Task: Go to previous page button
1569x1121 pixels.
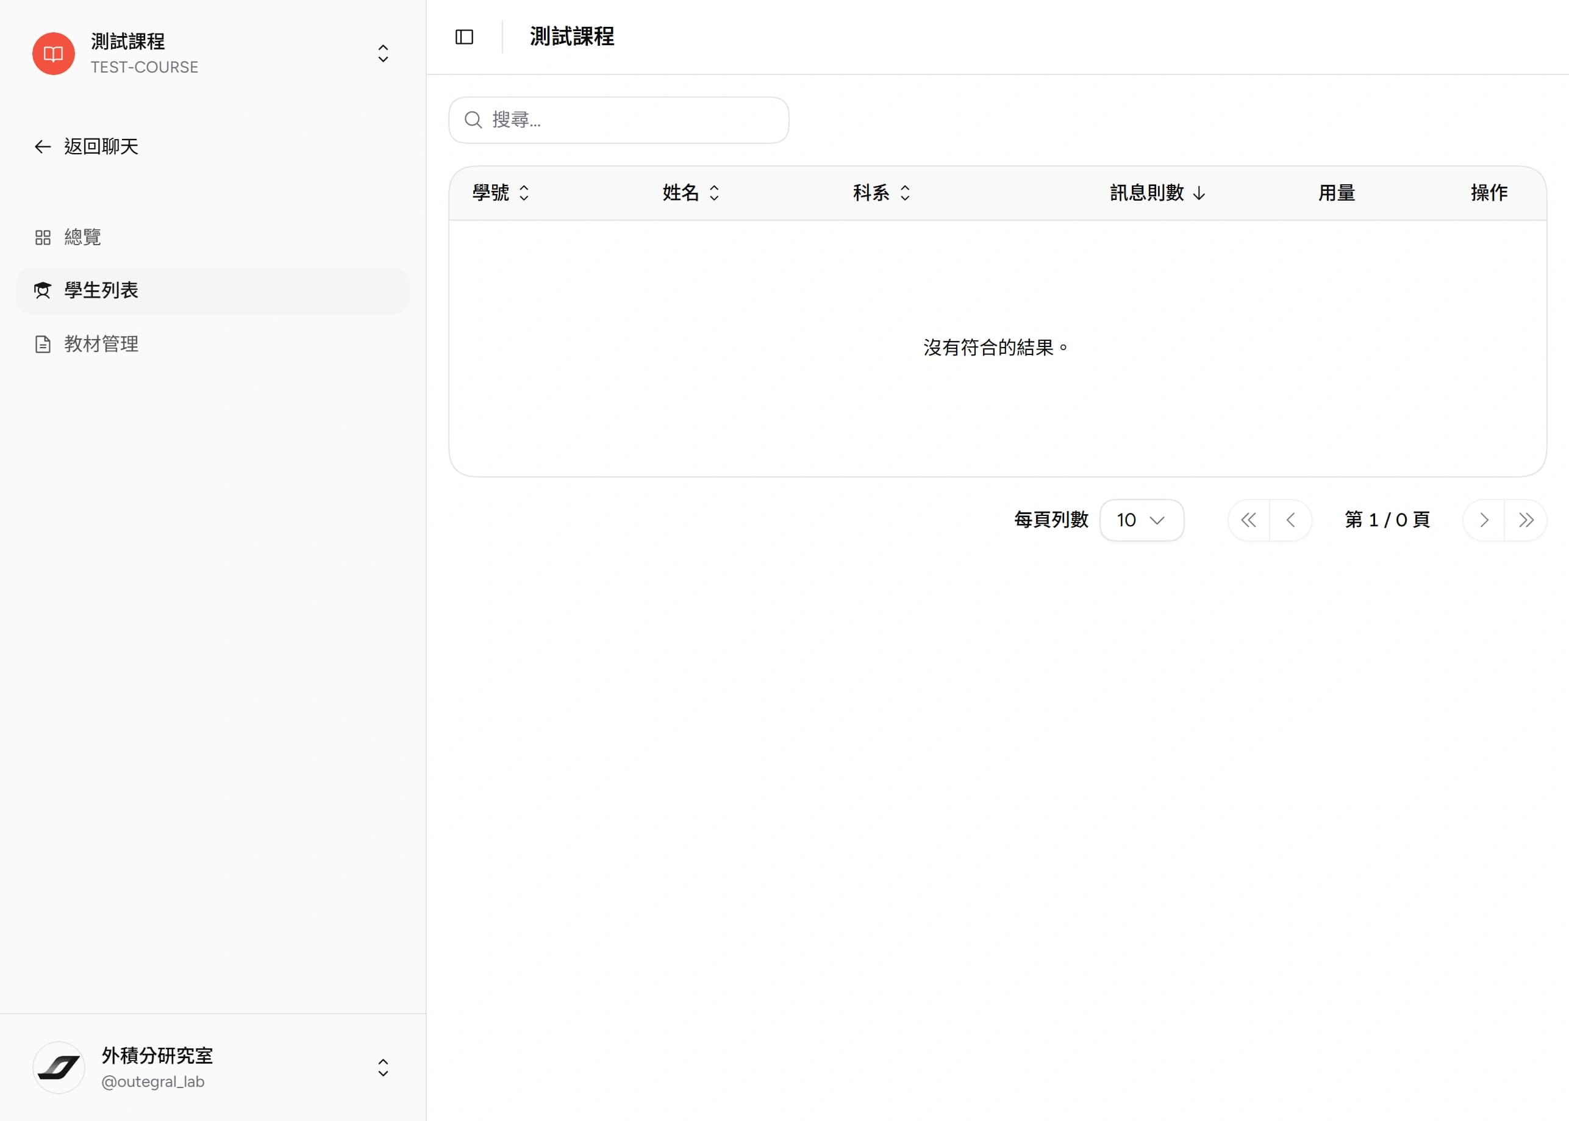Action: click(x=1290, y=520)
